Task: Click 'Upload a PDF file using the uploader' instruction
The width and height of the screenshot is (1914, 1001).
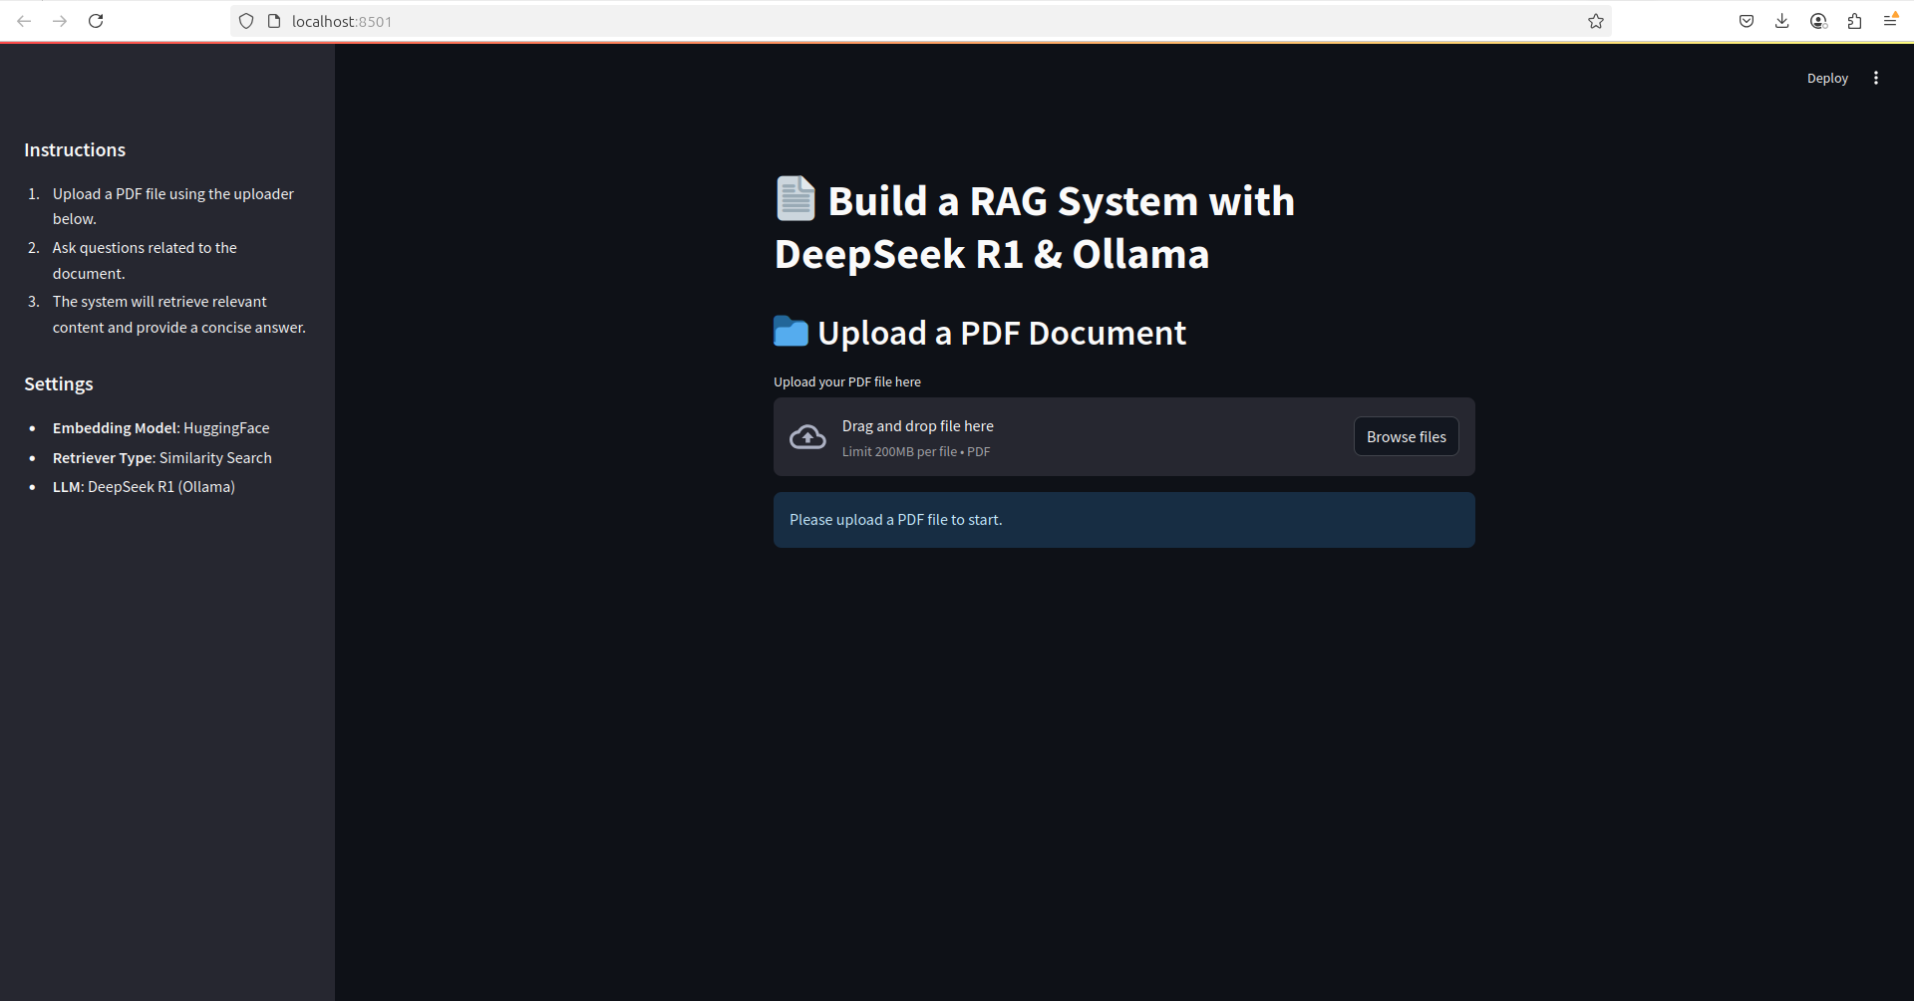Action: [x=173, y=206]
